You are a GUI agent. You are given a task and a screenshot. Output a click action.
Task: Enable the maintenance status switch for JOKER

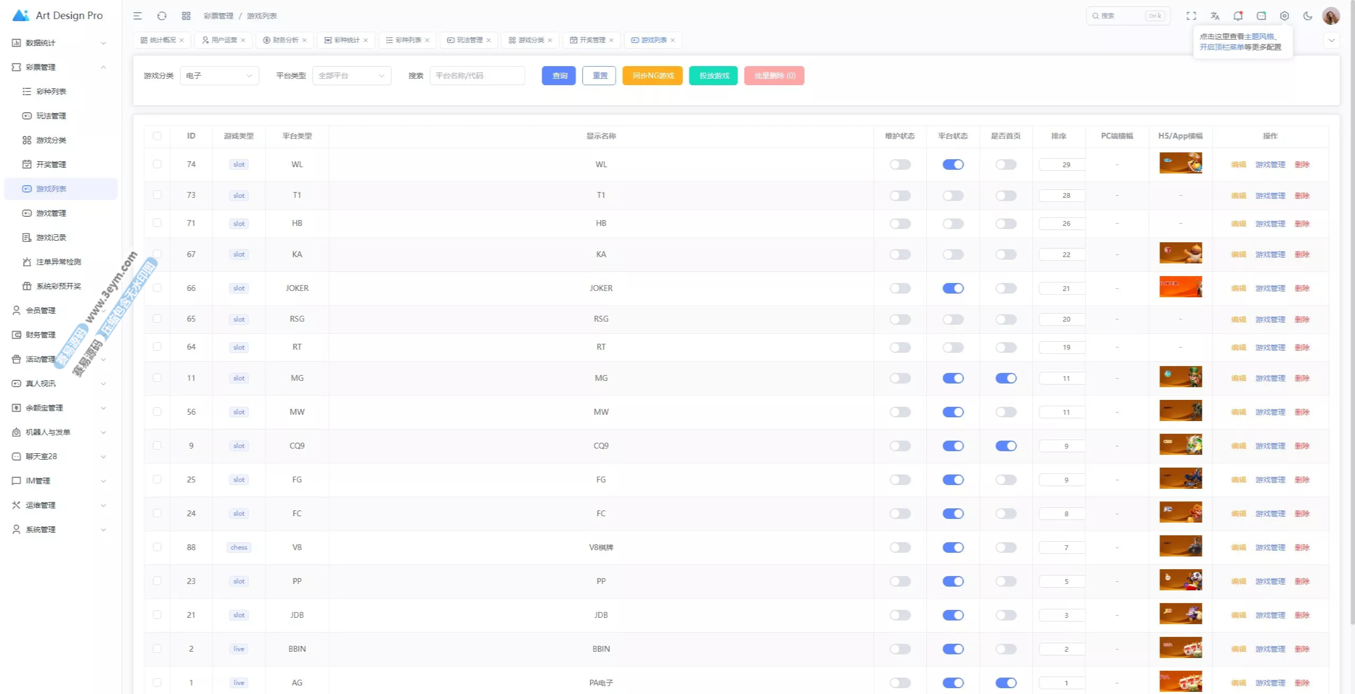coord(900,288)
